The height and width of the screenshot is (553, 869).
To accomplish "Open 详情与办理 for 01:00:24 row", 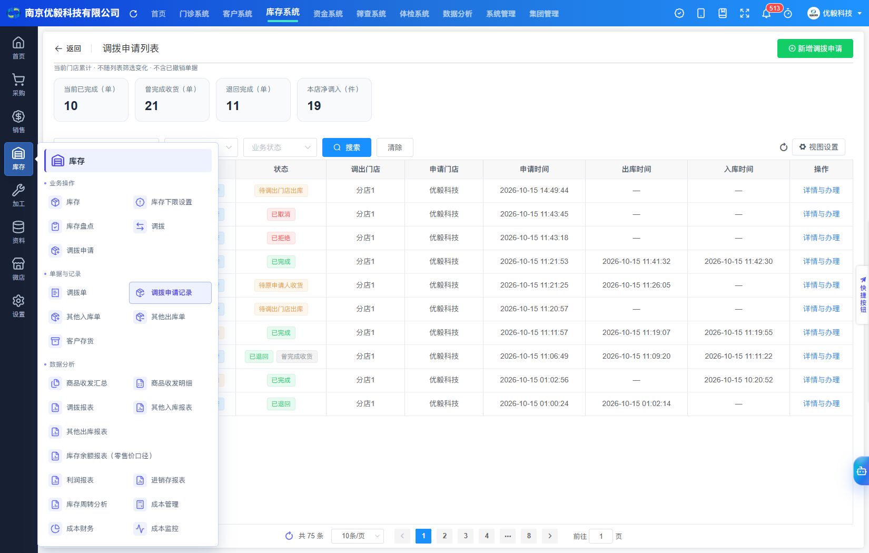I will [821, 404].
